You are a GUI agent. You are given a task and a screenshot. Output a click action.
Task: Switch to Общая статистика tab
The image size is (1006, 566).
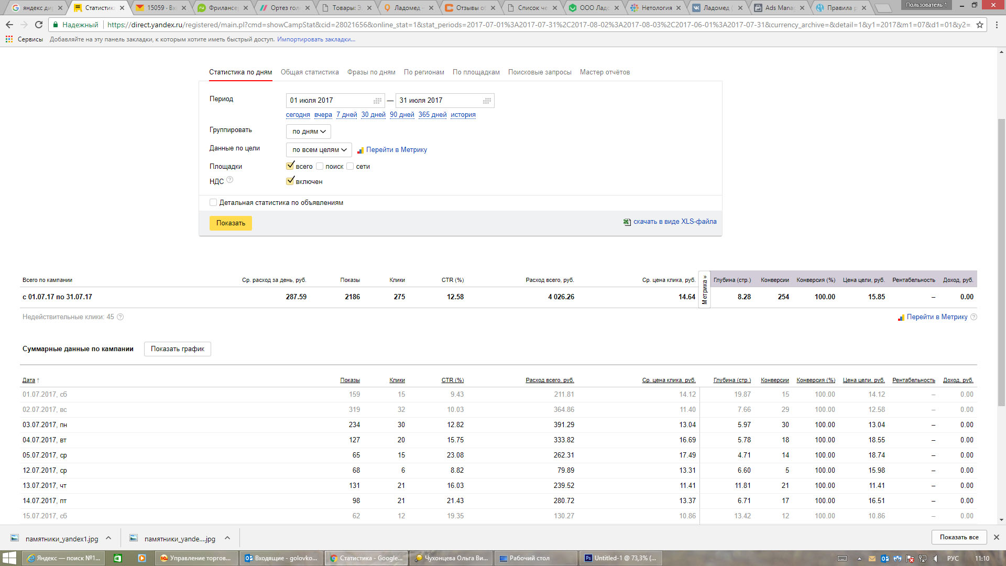coord(309,72)
